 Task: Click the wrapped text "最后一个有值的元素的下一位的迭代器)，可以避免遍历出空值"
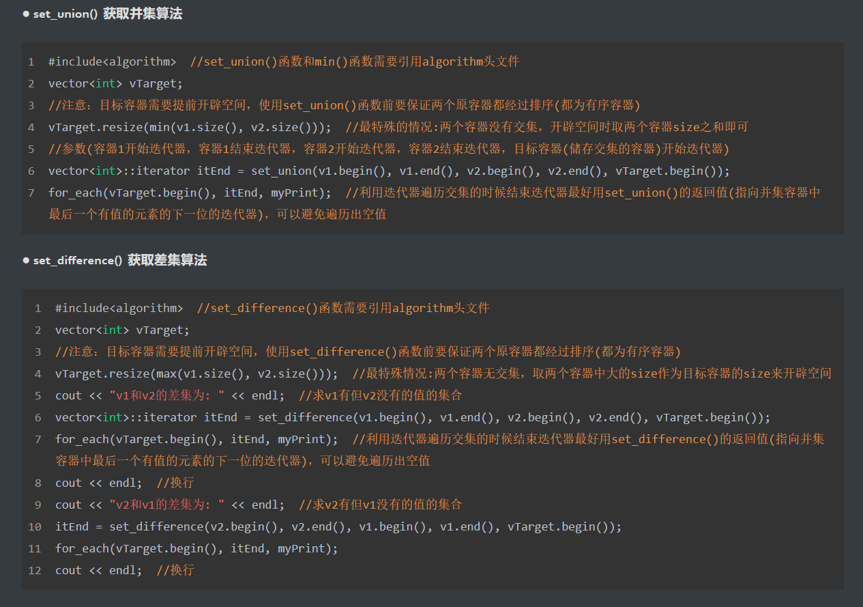coord(218,214)
